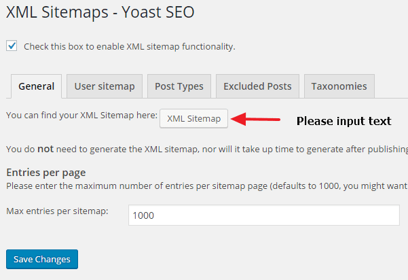The height and width of the screenshot is (280, 408).
Task: Toggle the enable XML sitemap functionality checkbox
Action: (x=12, y=46)
